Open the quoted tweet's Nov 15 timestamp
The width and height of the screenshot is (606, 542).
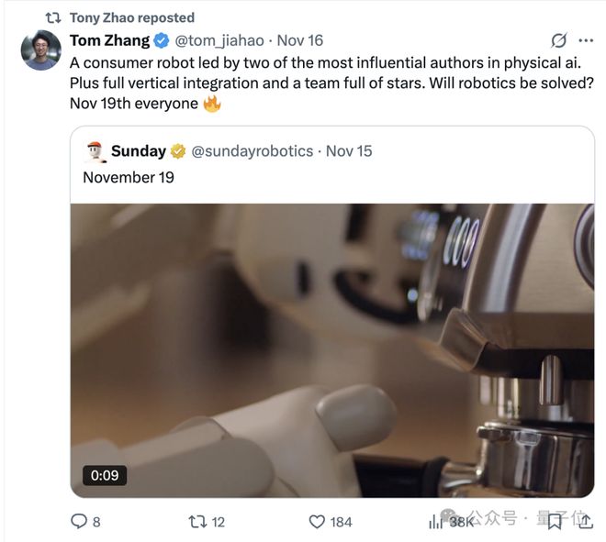(x=349, y=150)
